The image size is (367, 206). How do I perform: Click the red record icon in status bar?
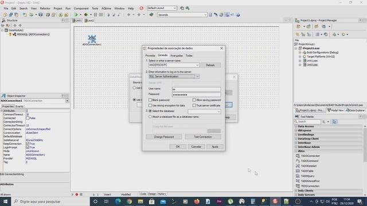coord(76,195)
